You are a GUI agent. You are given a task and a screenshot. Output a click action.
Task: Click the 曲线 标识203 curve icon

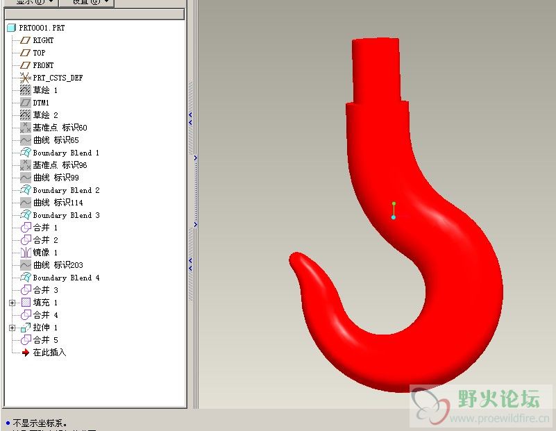25,264
